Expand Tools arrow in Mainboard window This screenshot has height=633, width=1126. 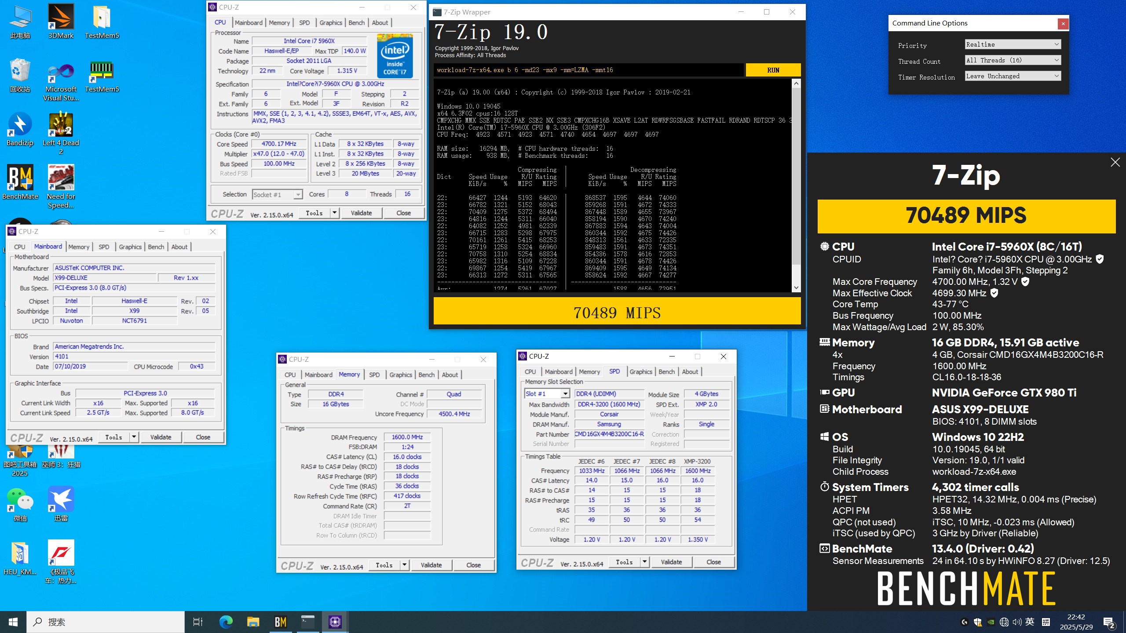(134, 437)
